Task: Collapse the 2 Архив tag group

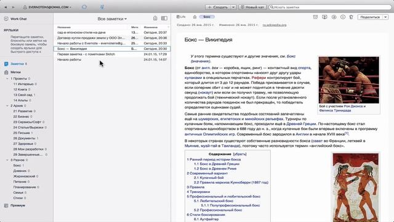Action: coord(7,105)
